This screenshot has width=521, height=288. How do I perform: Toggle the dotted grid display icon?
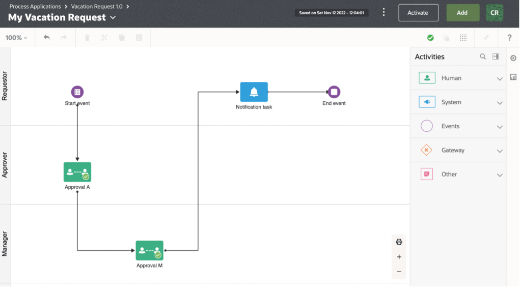coord(463,38)
